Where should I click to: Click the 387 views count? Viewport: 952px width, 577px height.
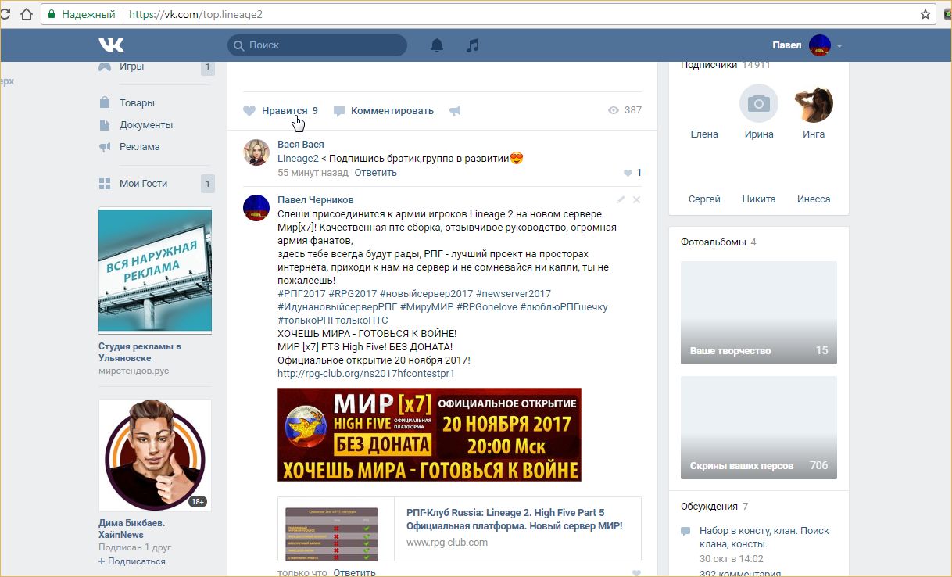click(x=633, y=110)
